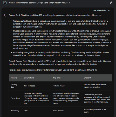Expand the View other drafts chevron
The width and height of the screenshot is (116, 117).
tap(109, 11)
